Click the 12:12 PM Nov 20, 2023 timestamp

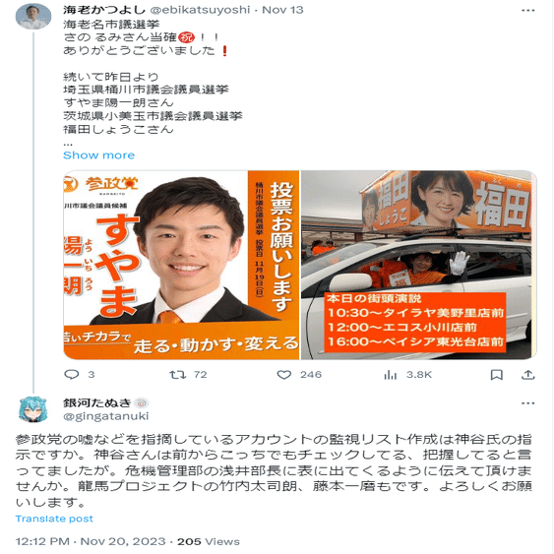[x=91, y=541]
